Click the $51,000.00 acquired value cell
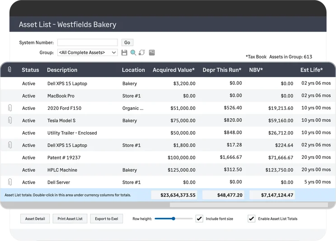The image size is (336, 241). tap(183, 108)
